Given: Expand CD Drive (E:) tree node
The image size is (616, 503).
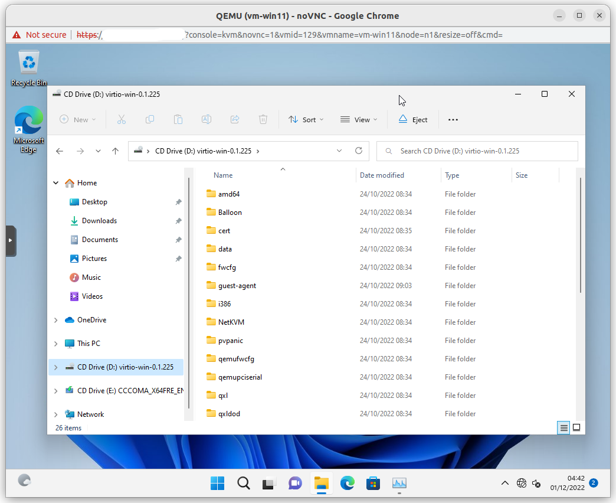Looking at the screenshot, I should [x=56, y=391].
